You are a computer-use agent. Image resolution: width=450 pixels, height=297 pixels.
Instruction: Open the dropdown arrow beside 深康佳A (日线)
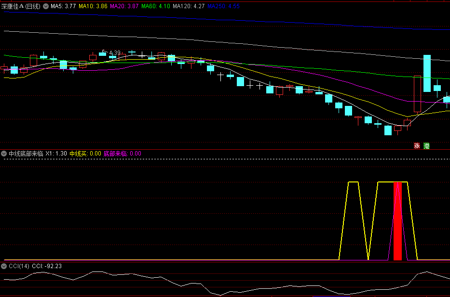46,6
